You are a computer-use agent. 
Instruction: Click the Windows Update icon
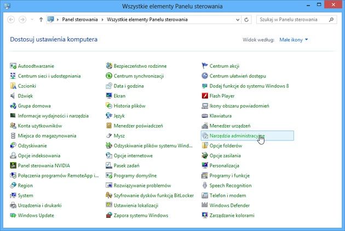pyautogui.click(x=13, y=215)
